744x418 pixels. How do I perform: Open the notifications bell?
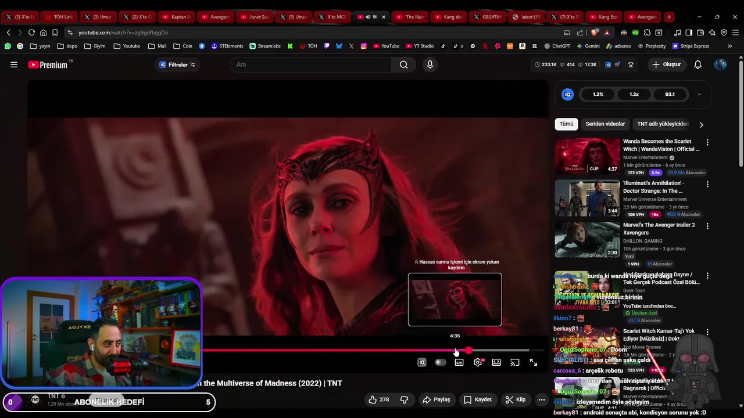pyautogui.click(x=697, y=64)
